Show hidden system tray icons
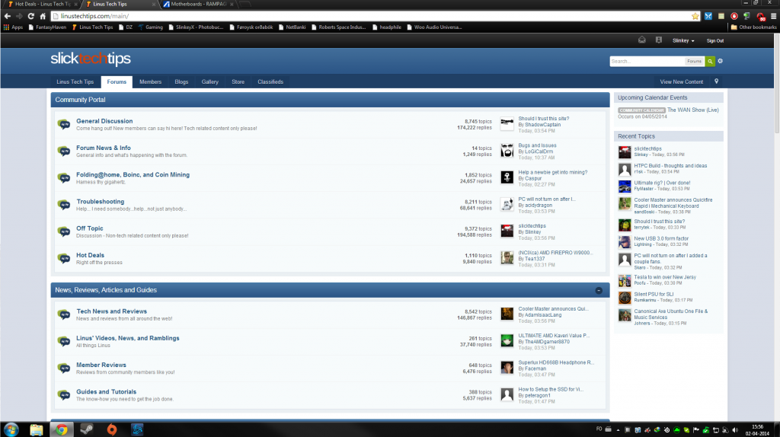The image size is (780, 437). point(618,430)
